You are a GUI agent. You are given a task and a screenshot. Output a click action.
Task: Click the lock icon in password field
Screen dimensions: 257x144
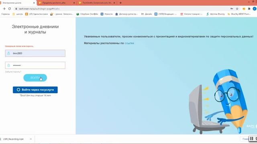tap(9, 65)
